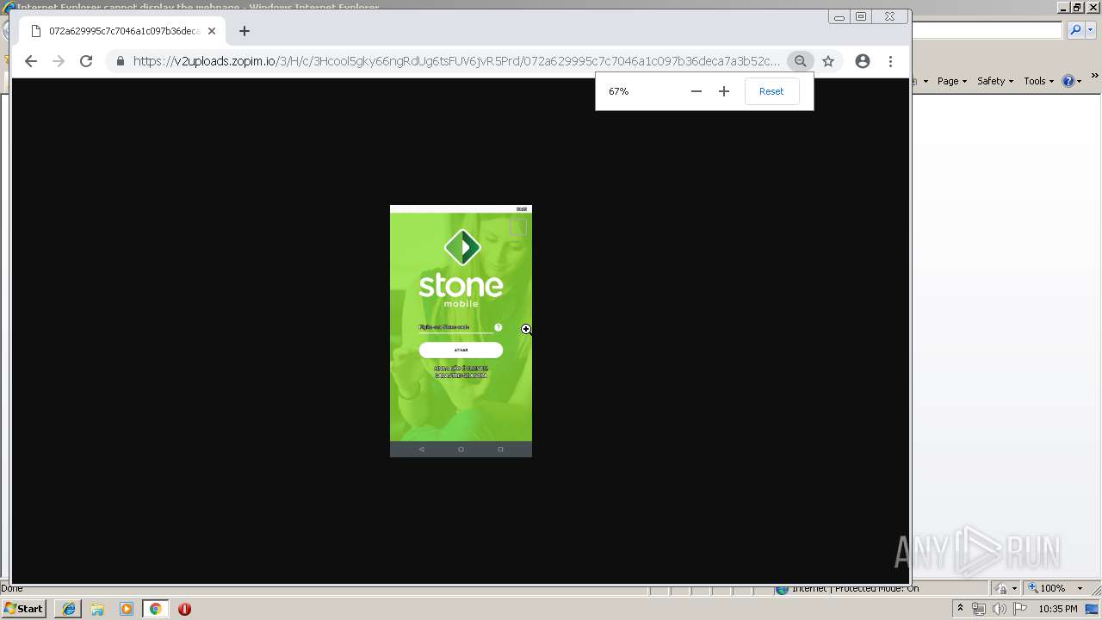Click the 10:35 PM clock
1102x620 pixels.
pos(1058,609)
